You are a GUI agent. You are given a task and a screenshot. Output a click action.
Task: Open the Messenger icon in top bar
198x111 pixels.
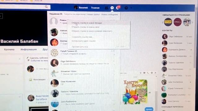click(112, 8)
